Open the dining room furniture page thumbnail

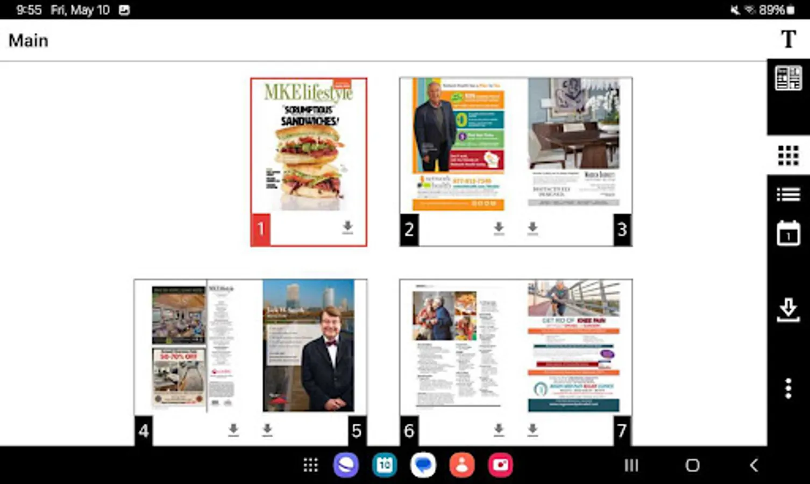coord(573,143)
